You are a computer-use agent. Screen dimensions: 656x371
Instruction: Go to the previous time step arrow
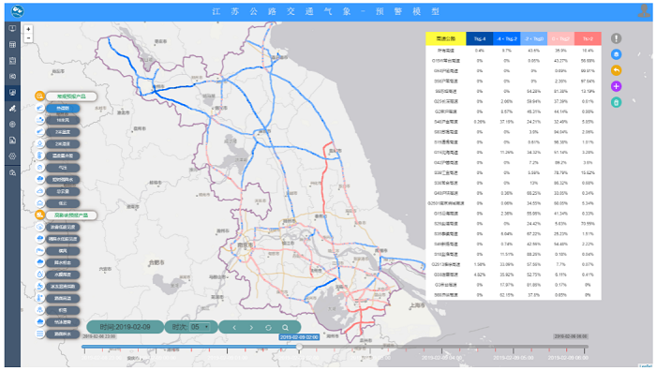coord(234,328)
